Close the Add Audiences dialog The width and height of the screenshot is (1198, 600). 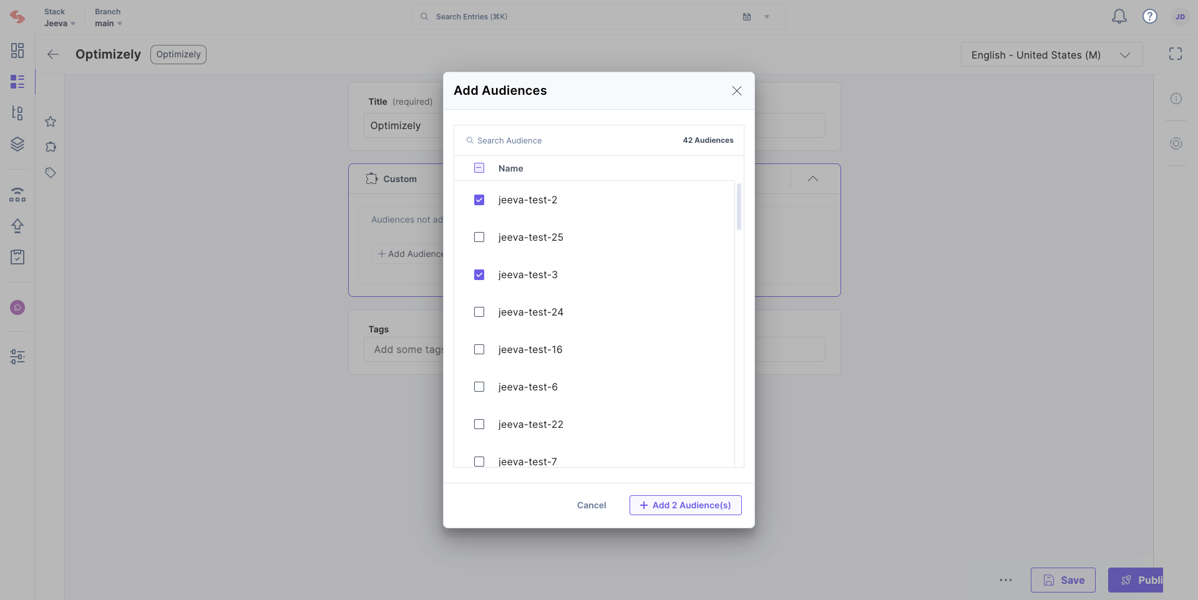coord(737,91)
